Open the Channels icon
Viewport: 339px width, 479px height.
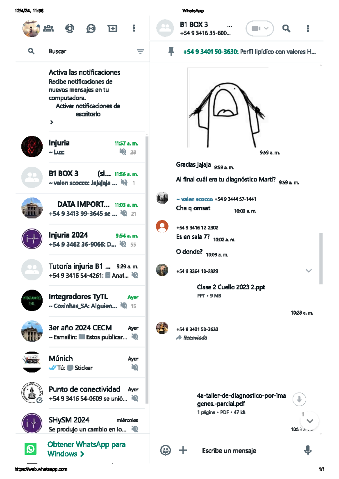tap(91, 28)
